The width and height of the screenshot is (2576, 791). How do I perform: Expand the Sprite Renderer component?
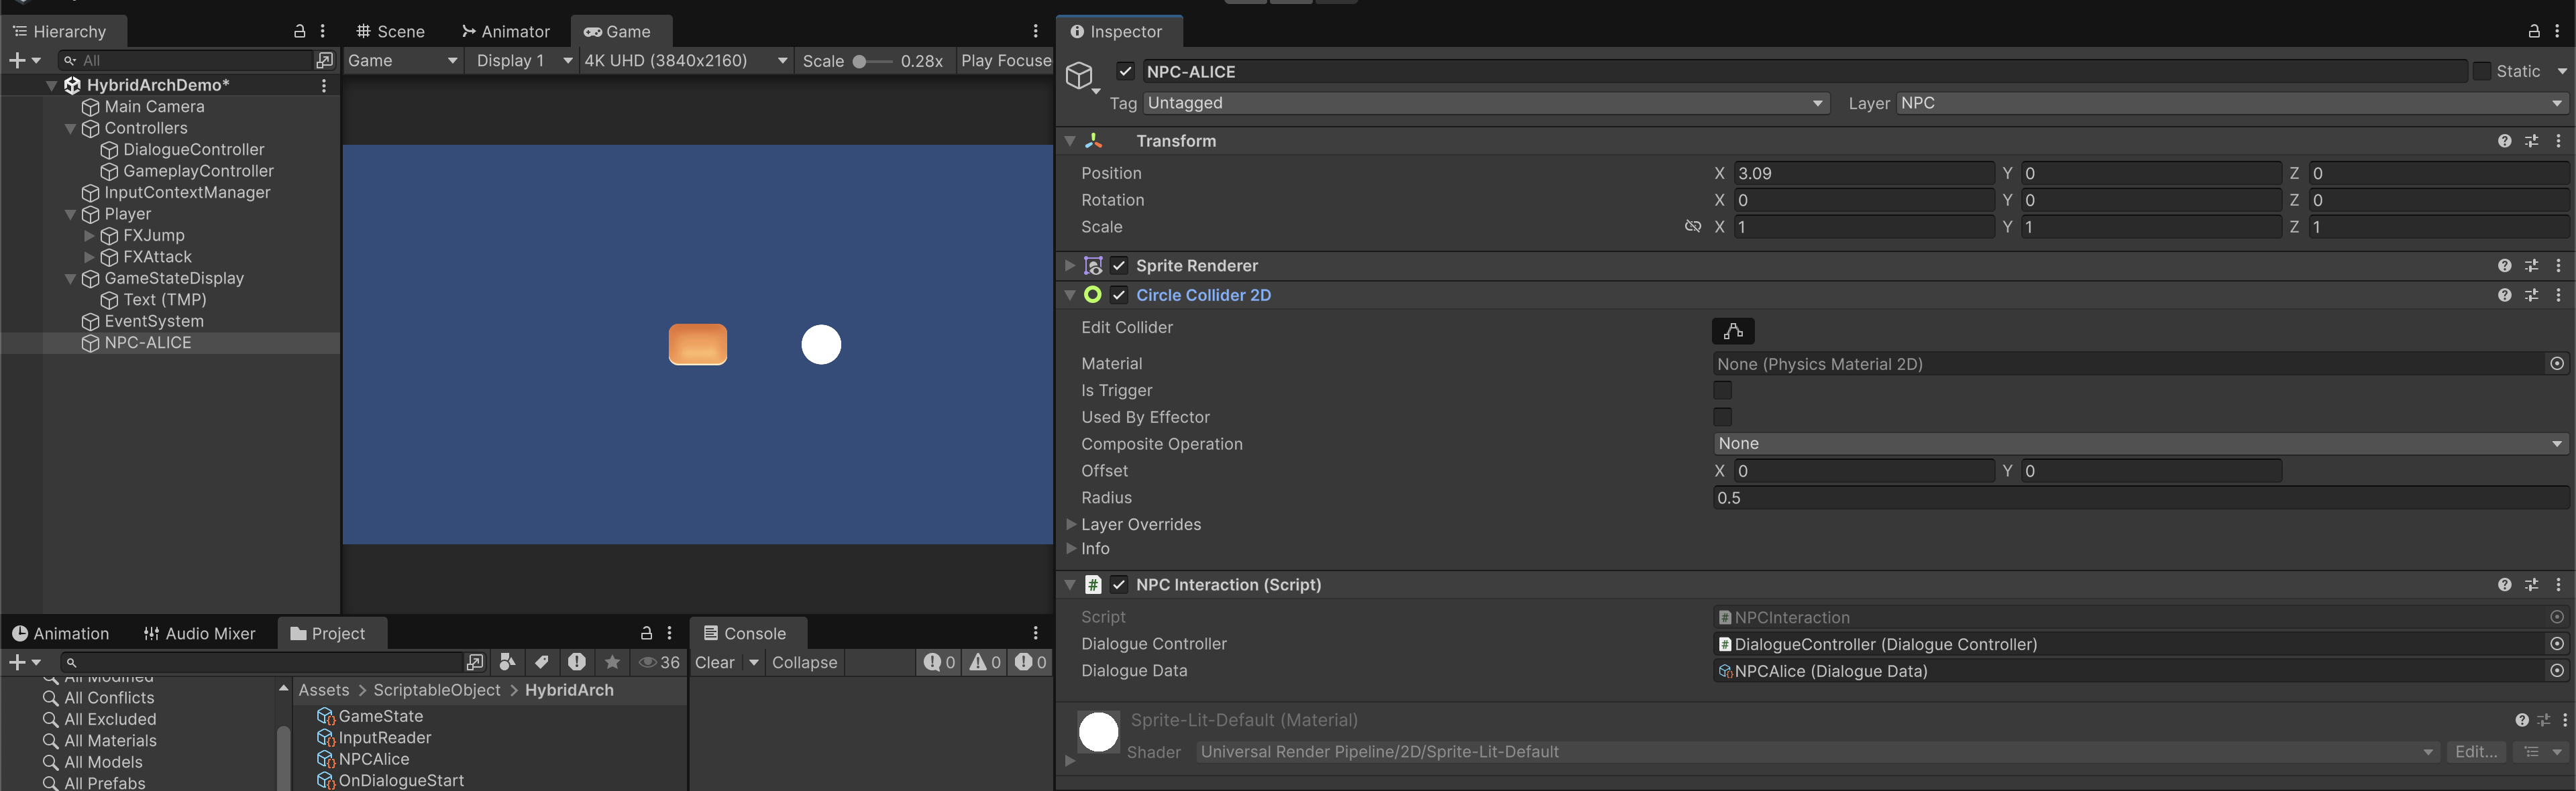click(x=1070, y=265)
